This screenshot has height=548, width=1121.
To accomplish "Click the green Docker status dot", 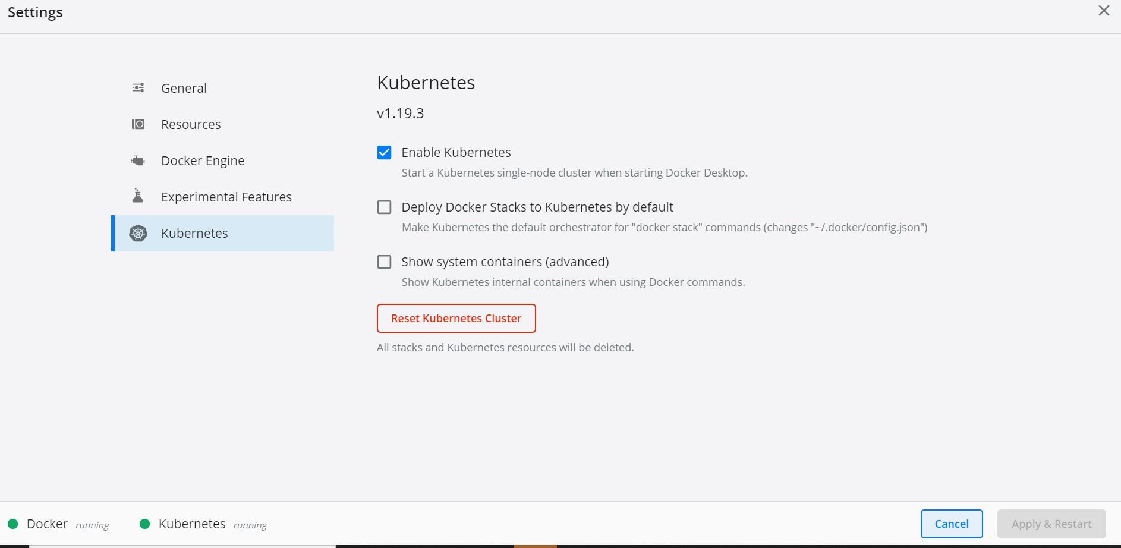I will [x=13, y=524].
